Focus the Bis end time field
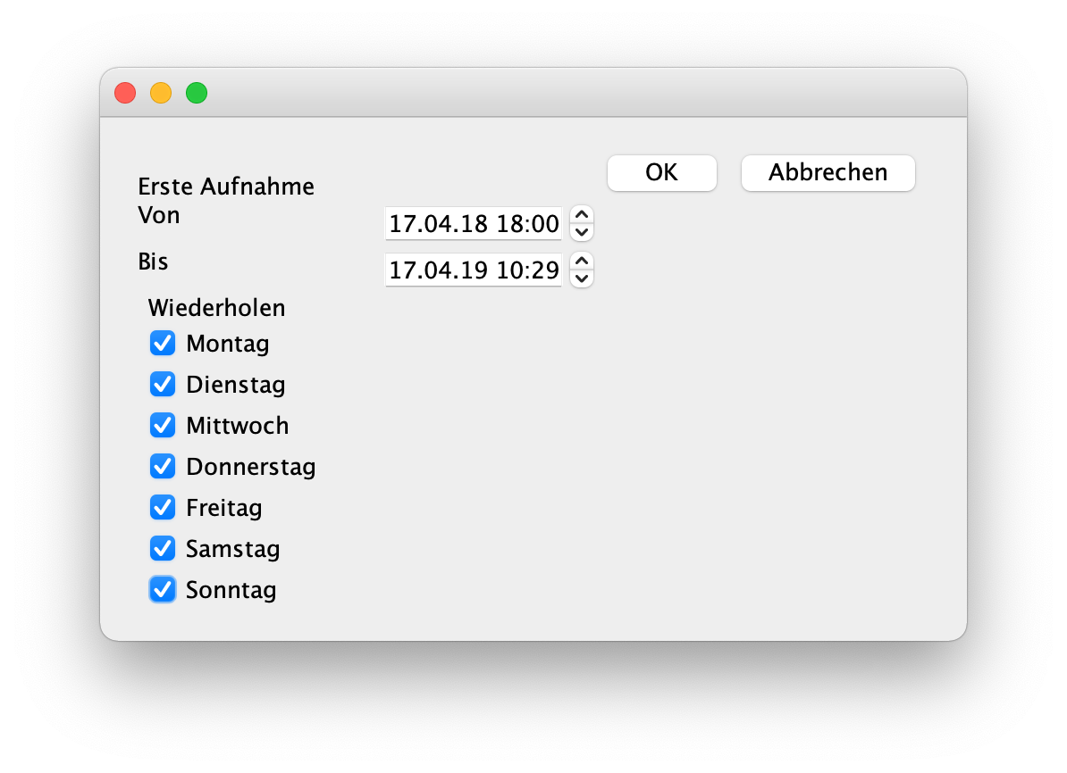1067x773 pixels. pos(474,270)
